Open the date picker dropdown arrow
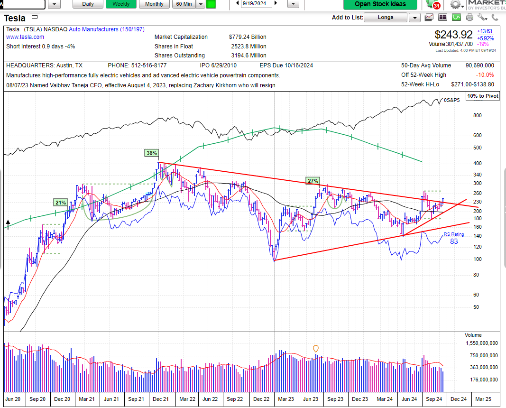 [293, 4]
